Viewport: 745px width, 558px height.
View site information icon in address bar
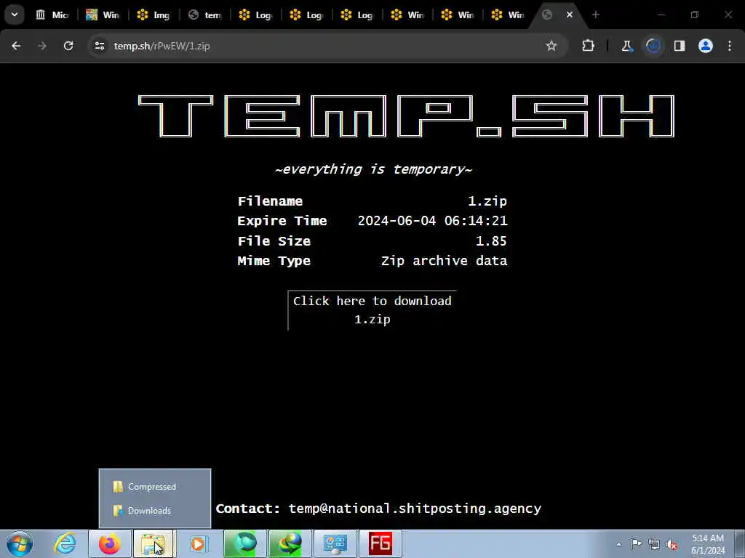(x=99, y=46)
